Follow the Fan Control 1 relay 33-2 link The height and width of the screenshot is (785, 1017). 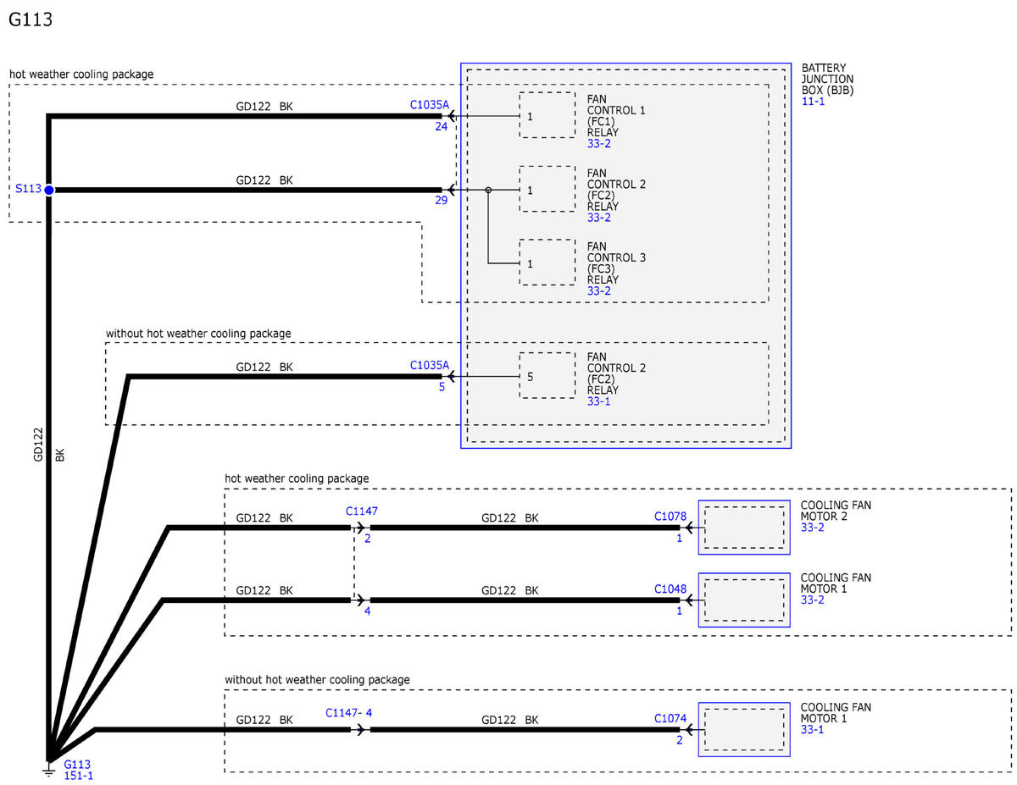click(x=598, y=144)
